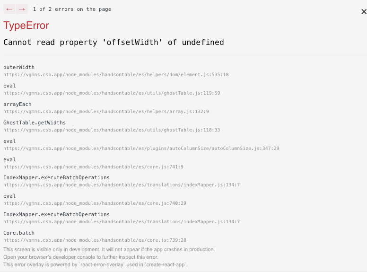Open second IndexMapper.executeBatchOperations frame link
Viewport: 367px width, 272px height.
[122, 222]
